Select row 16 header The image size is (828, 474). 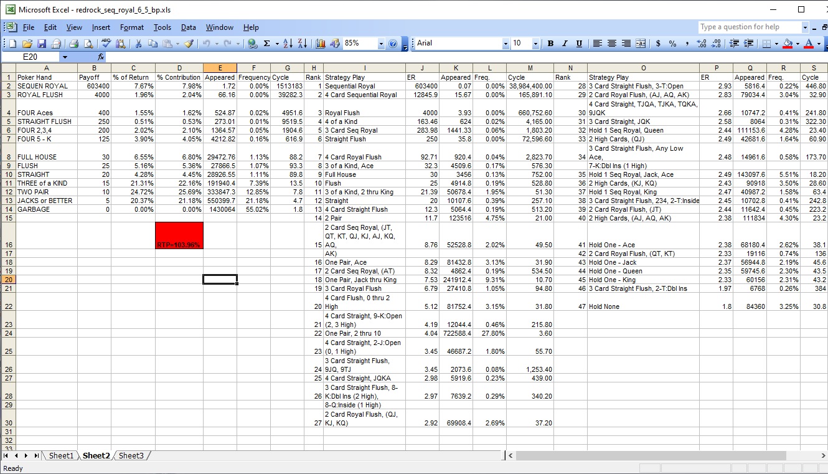(x=8, y=235)
